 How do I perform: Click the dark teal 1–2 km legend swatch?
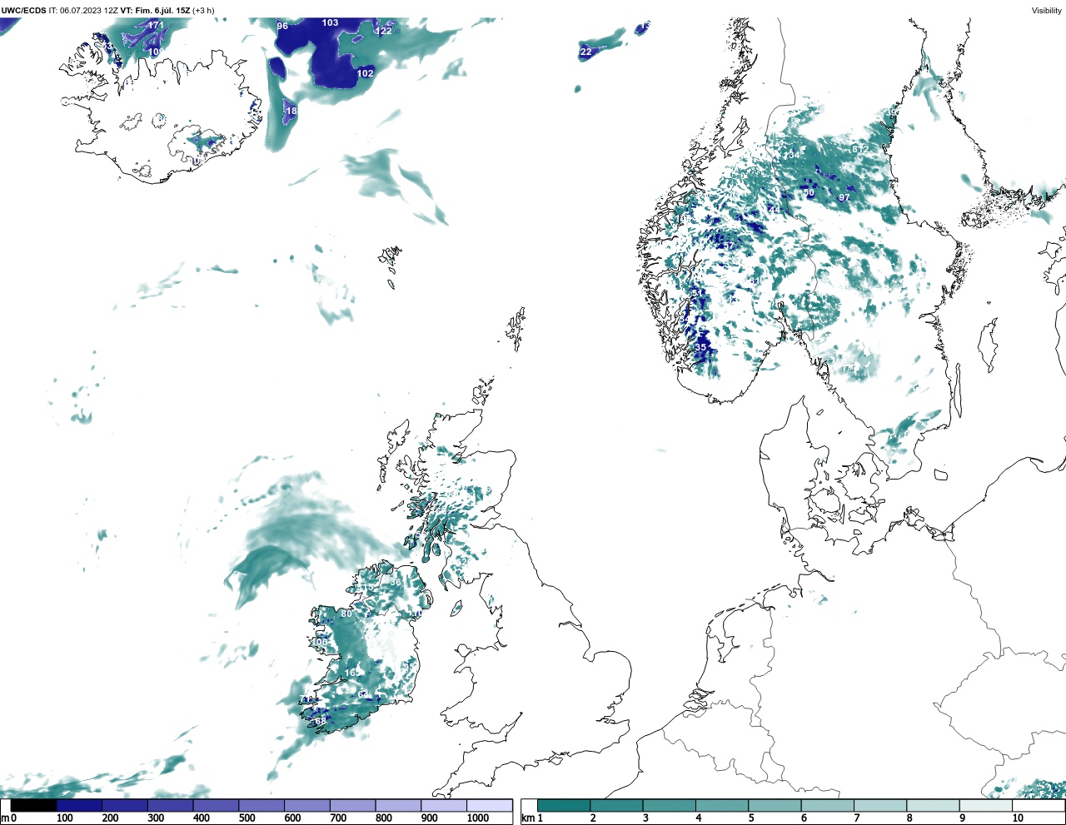pos(564,805)
